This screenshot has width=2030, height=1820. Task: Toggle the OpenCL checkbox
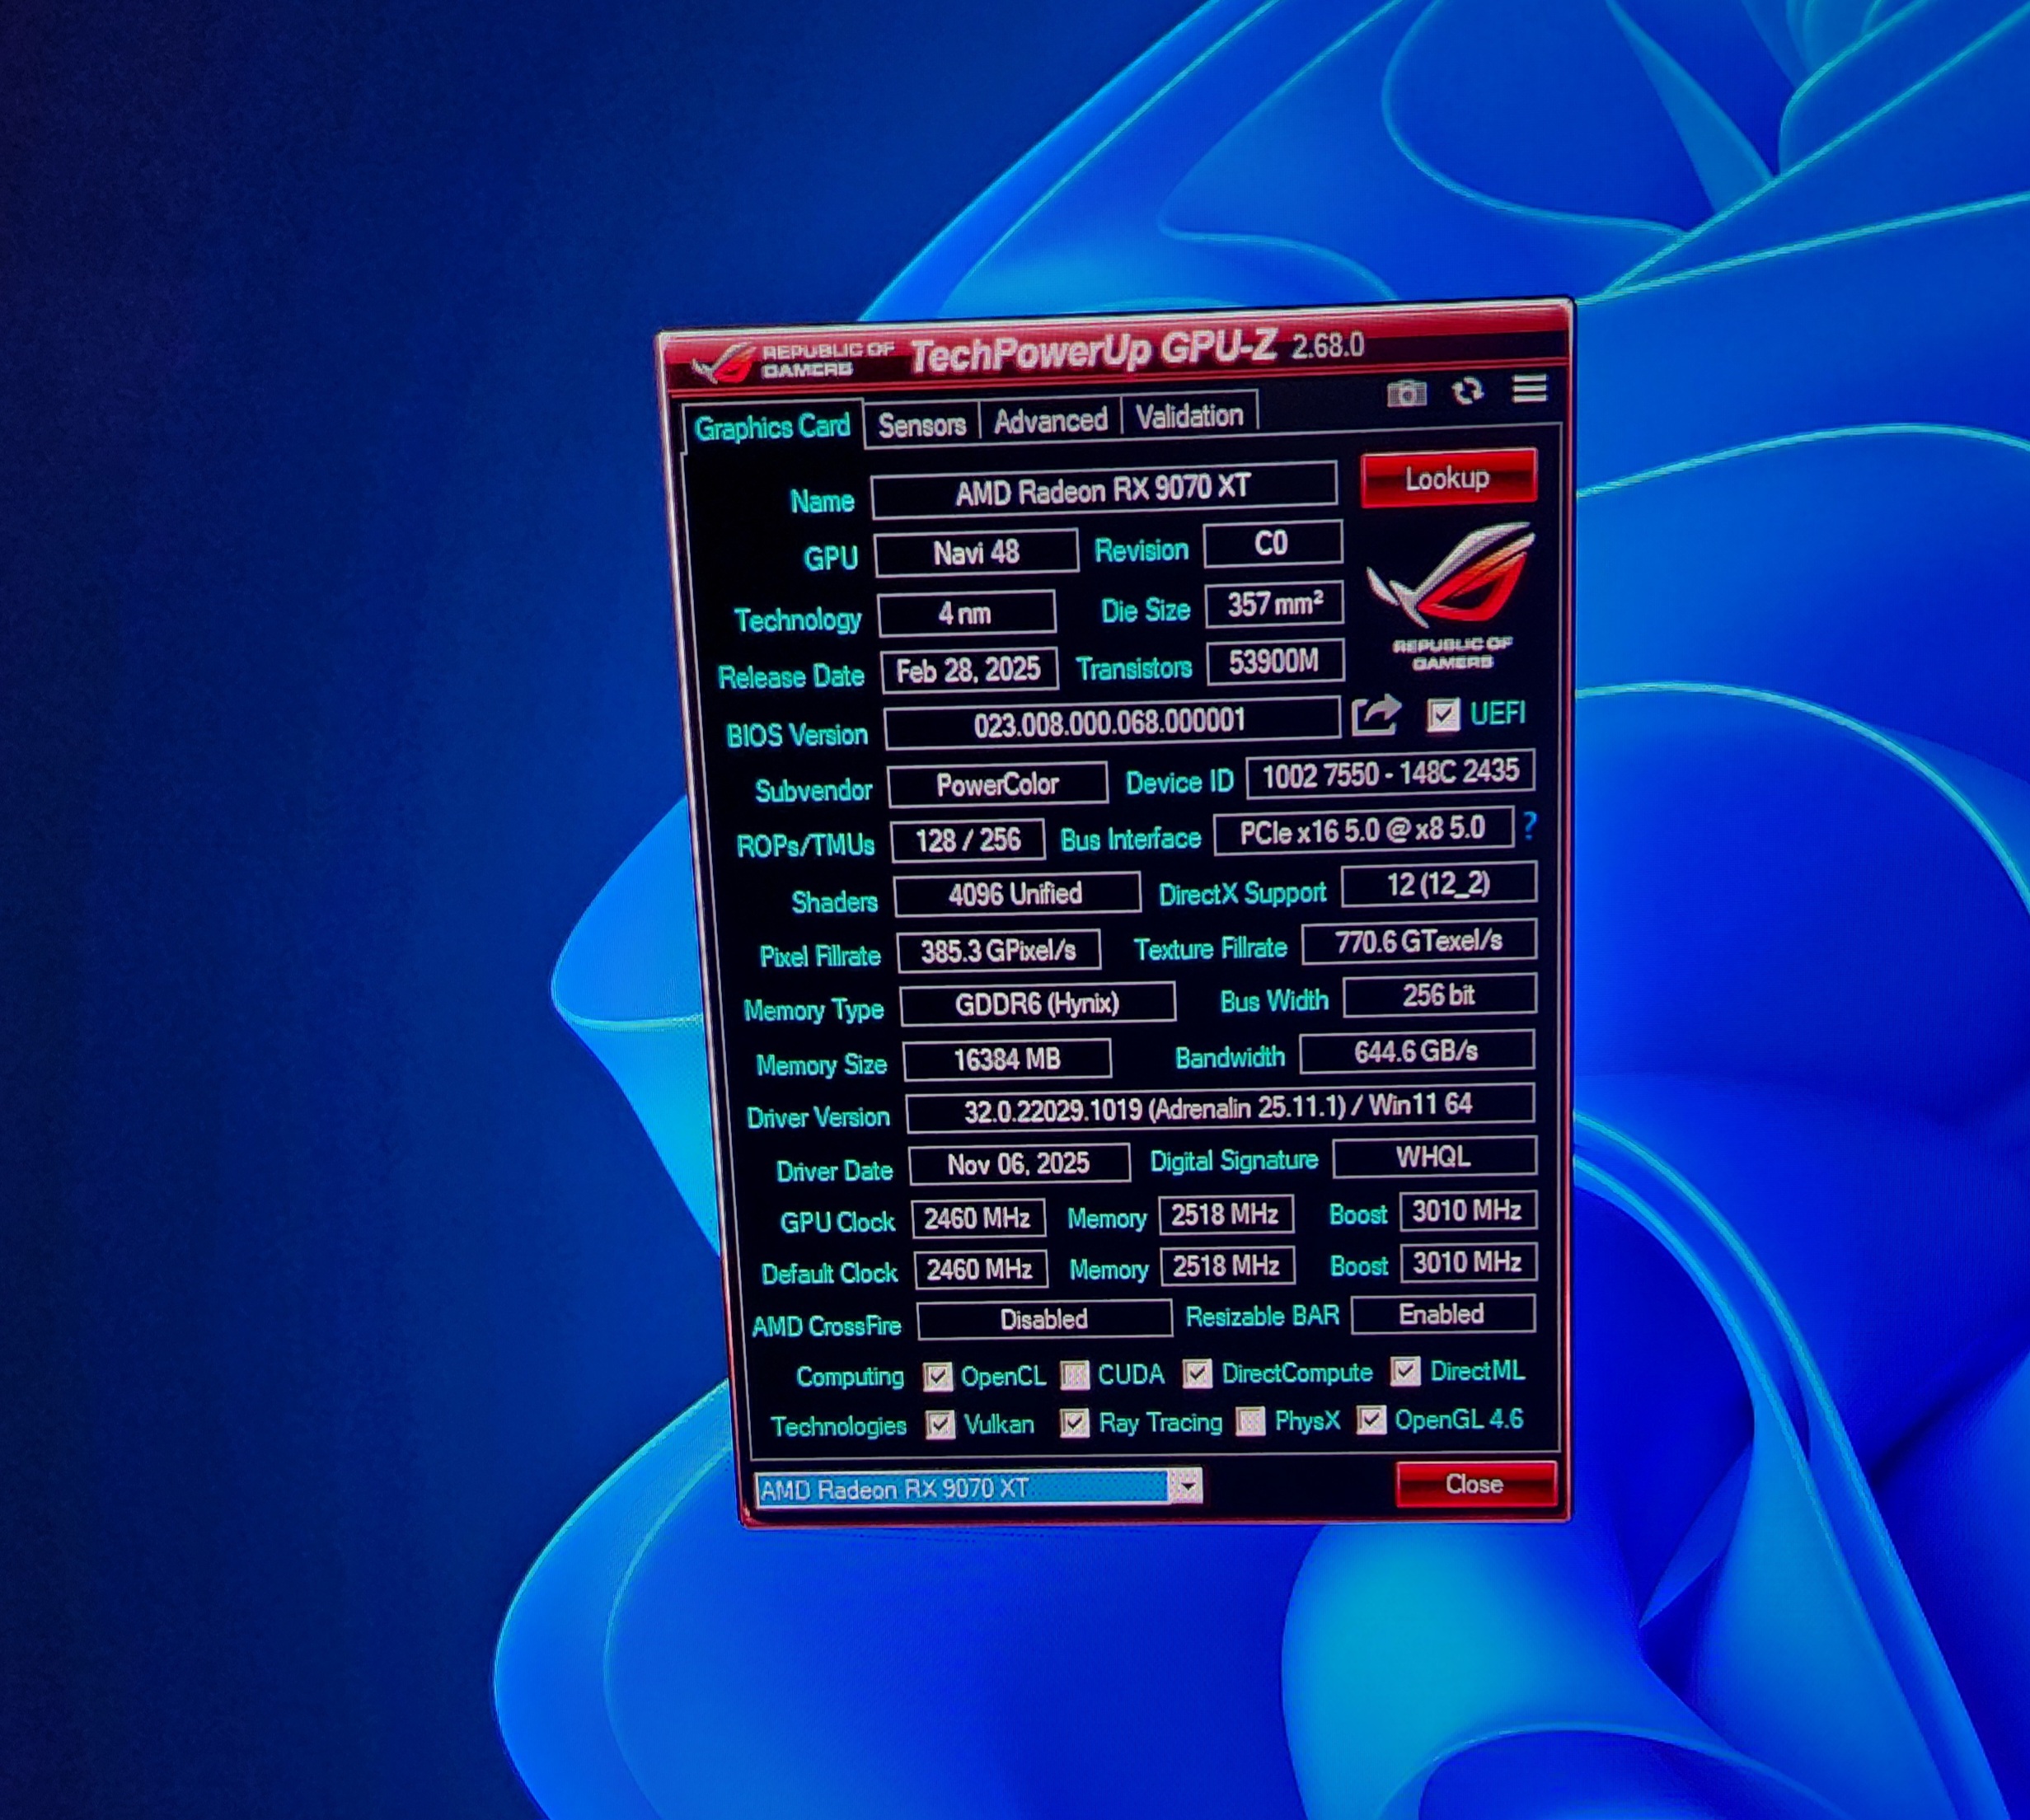(937, 1377)
